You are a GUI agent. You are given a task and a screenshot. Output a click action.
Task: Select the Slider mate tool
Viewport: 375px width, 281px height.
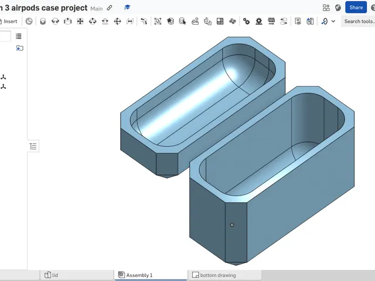(68, 21)
